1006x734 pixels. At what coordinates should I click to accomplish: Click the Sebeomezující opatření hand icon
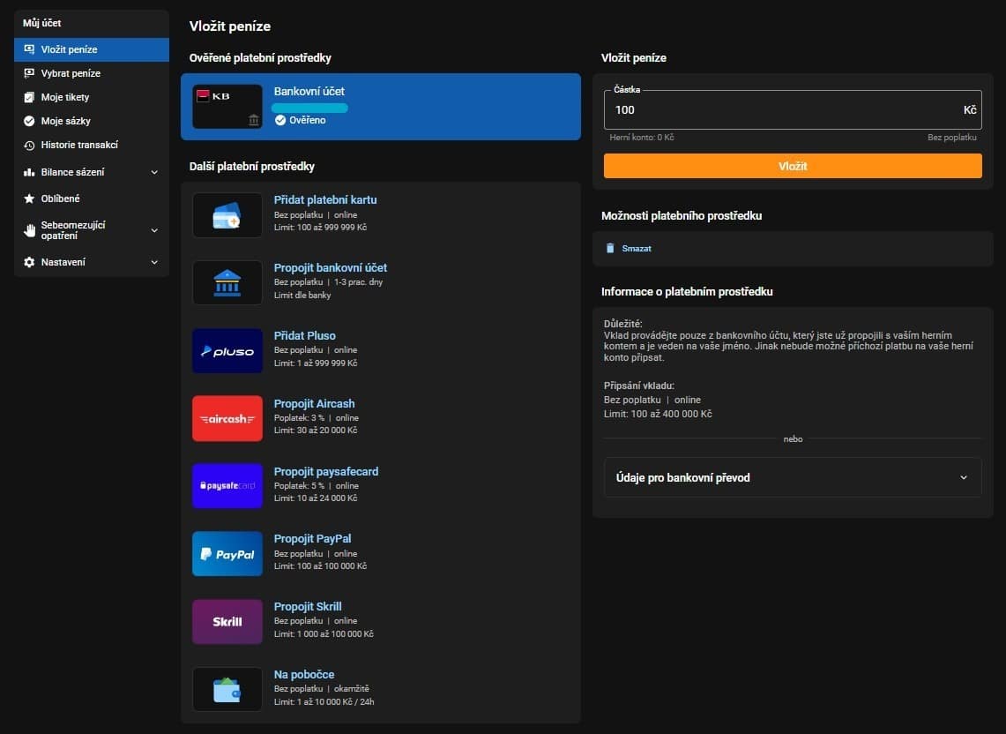pyautogui.click(x=29, y=230)
